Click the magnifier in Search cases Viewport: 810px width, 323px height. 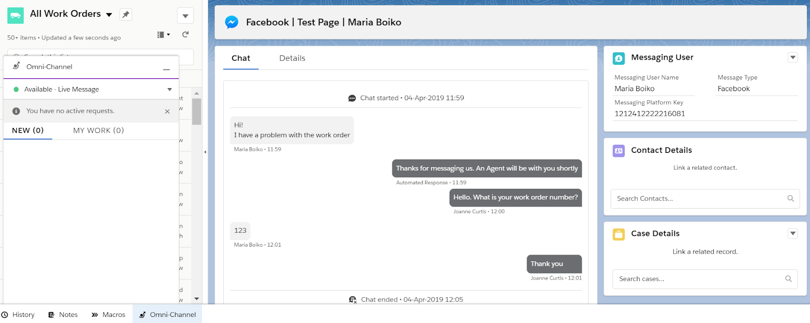click(x=788, y=278)
